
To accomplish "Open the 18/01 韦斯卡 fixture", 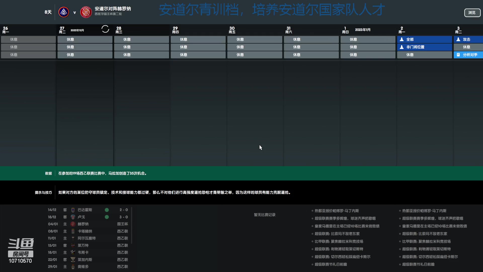I will point(88,252).
